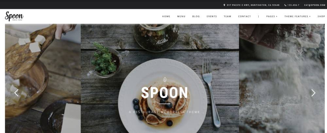Visit the Shop page
327x133 pixels.
pos(321,16)
